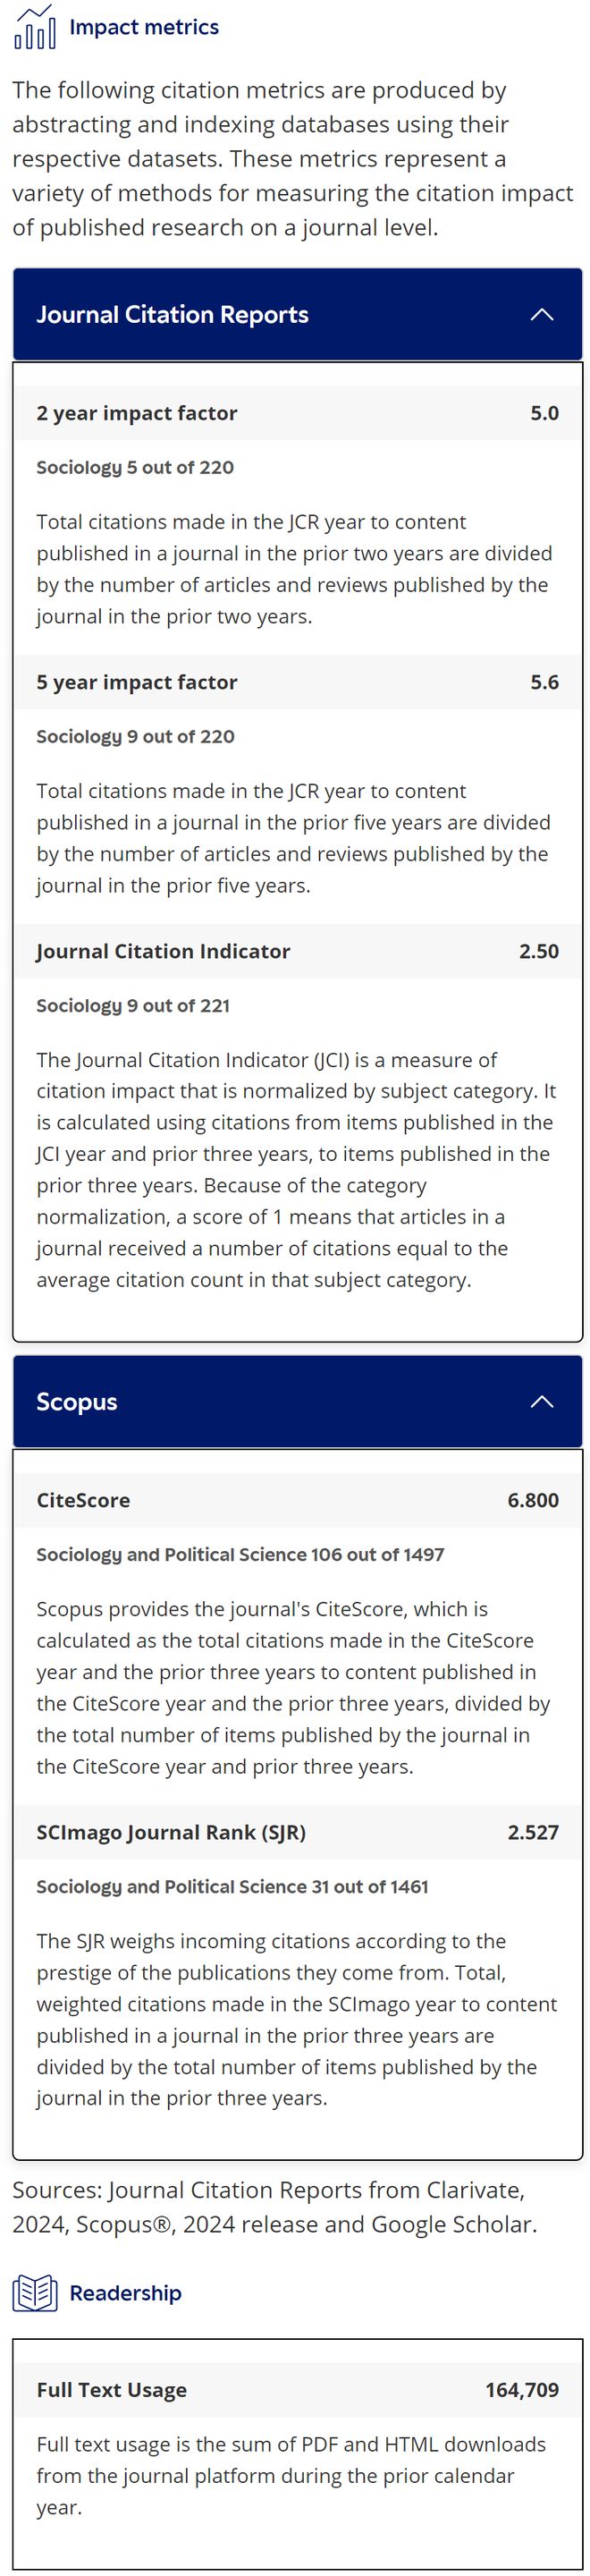The image size is (590, 2576).
Task: Click the Sociology 9 out of 221 ranking
Action: coord(133,1006)
